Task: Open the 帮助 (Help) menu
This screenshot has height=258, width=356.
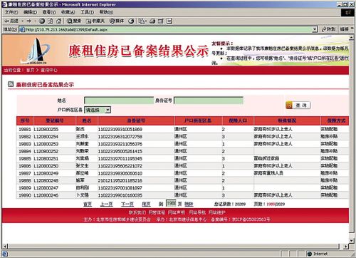Action: pos(106,12)
